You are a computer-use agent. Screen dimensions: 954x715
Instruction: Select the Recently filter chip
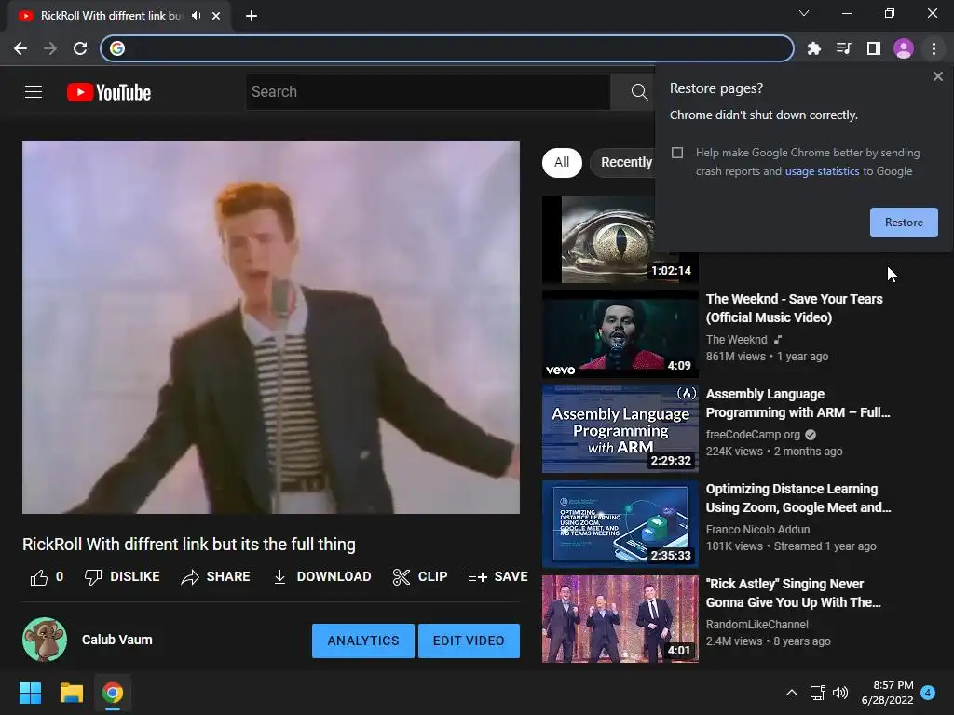click(x=623, y=162)
